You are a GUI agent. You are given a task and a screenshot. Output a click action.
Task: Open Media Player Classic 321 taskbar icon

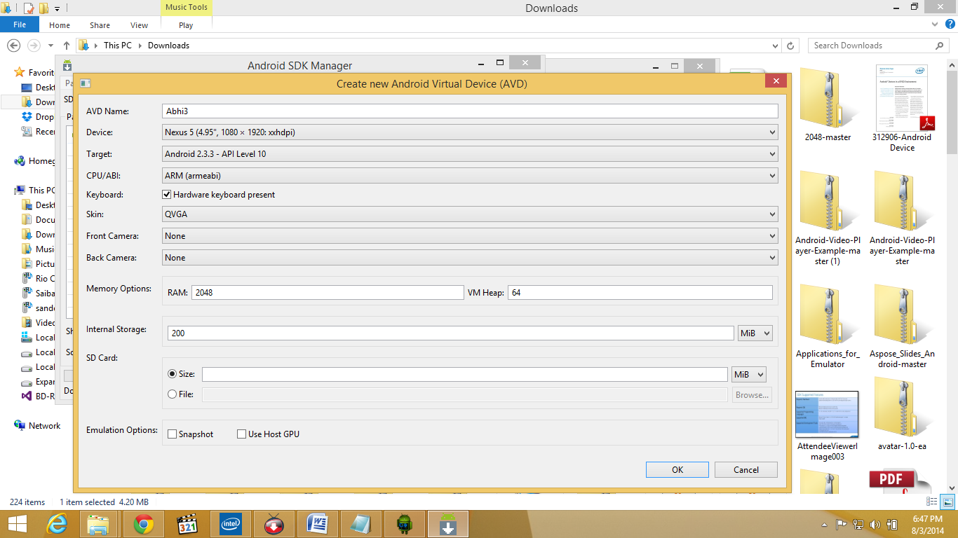(x=187, y=524)
